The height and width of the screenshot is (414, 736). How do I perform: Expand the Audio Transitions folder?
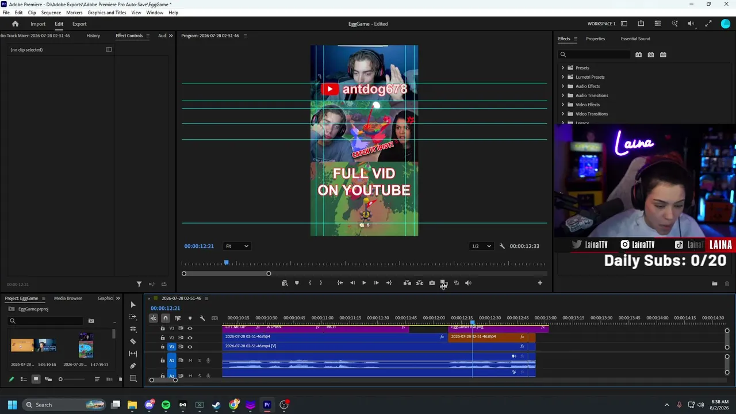tap(563, 95)
